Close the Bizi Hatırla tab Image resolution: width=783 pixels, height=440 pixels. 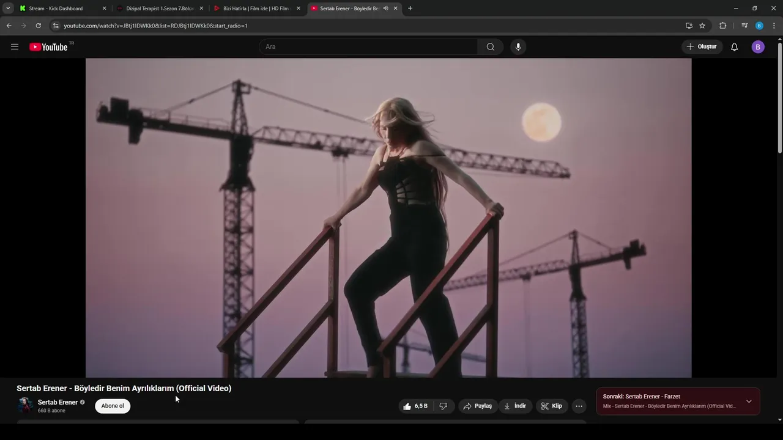(299, 9)
